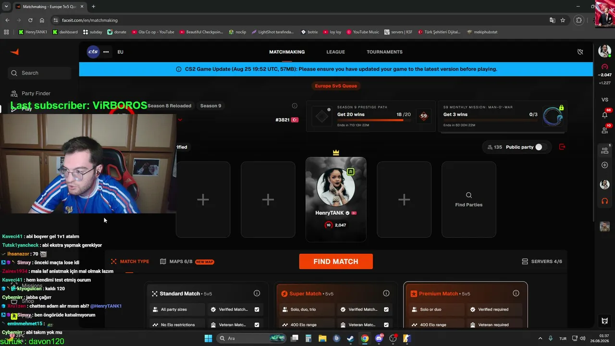Click the red leave party icon

click(x=562, y=147)
